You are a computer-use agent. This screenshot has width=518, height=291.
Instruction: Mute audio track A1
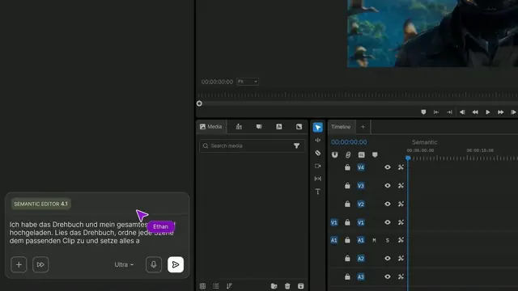point(374,241)
